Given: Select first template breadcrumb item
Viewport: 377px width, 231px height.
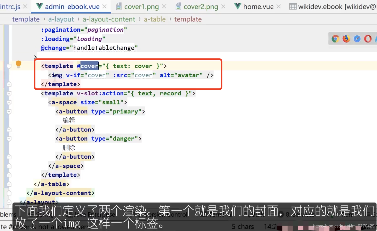Looking at the screenshot, I should click(26, 19).
